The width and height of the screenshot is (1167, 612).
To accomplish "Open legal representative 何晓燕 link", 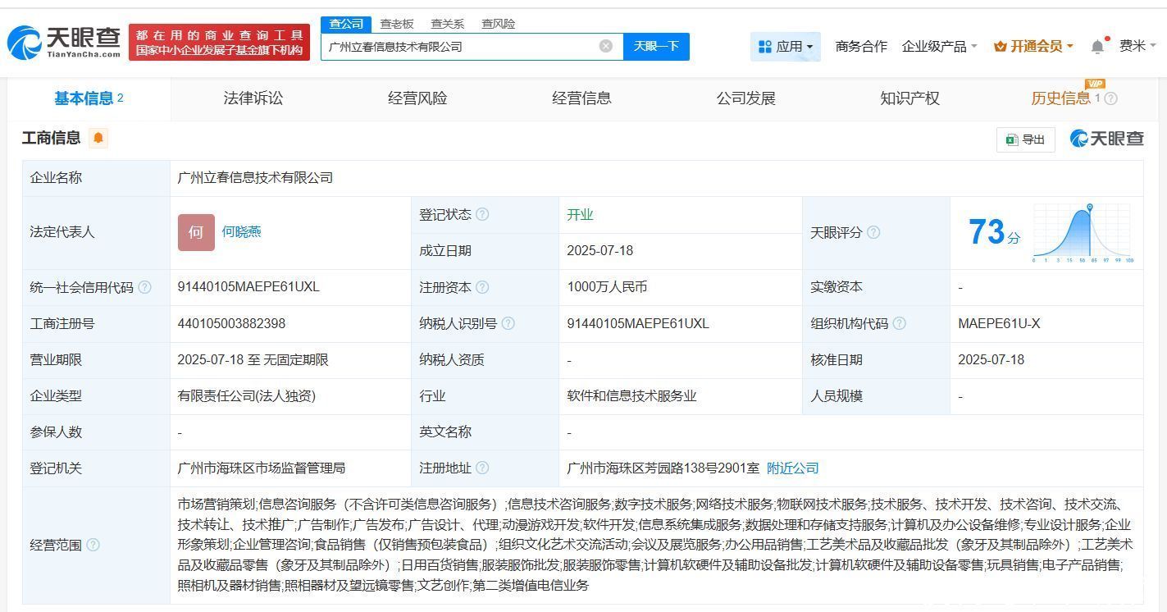I will click(x=241, y=232).
